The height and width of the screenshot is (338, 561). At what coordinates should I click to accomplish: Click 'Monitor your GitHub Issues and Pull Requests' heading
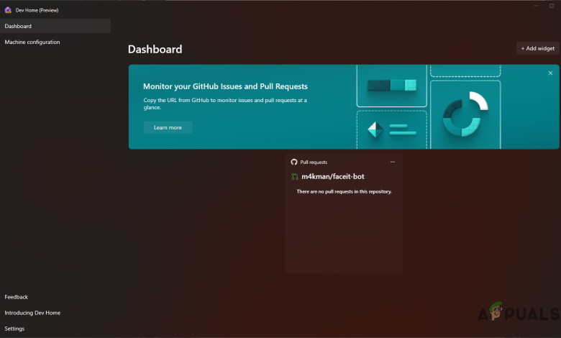point(225,86)
